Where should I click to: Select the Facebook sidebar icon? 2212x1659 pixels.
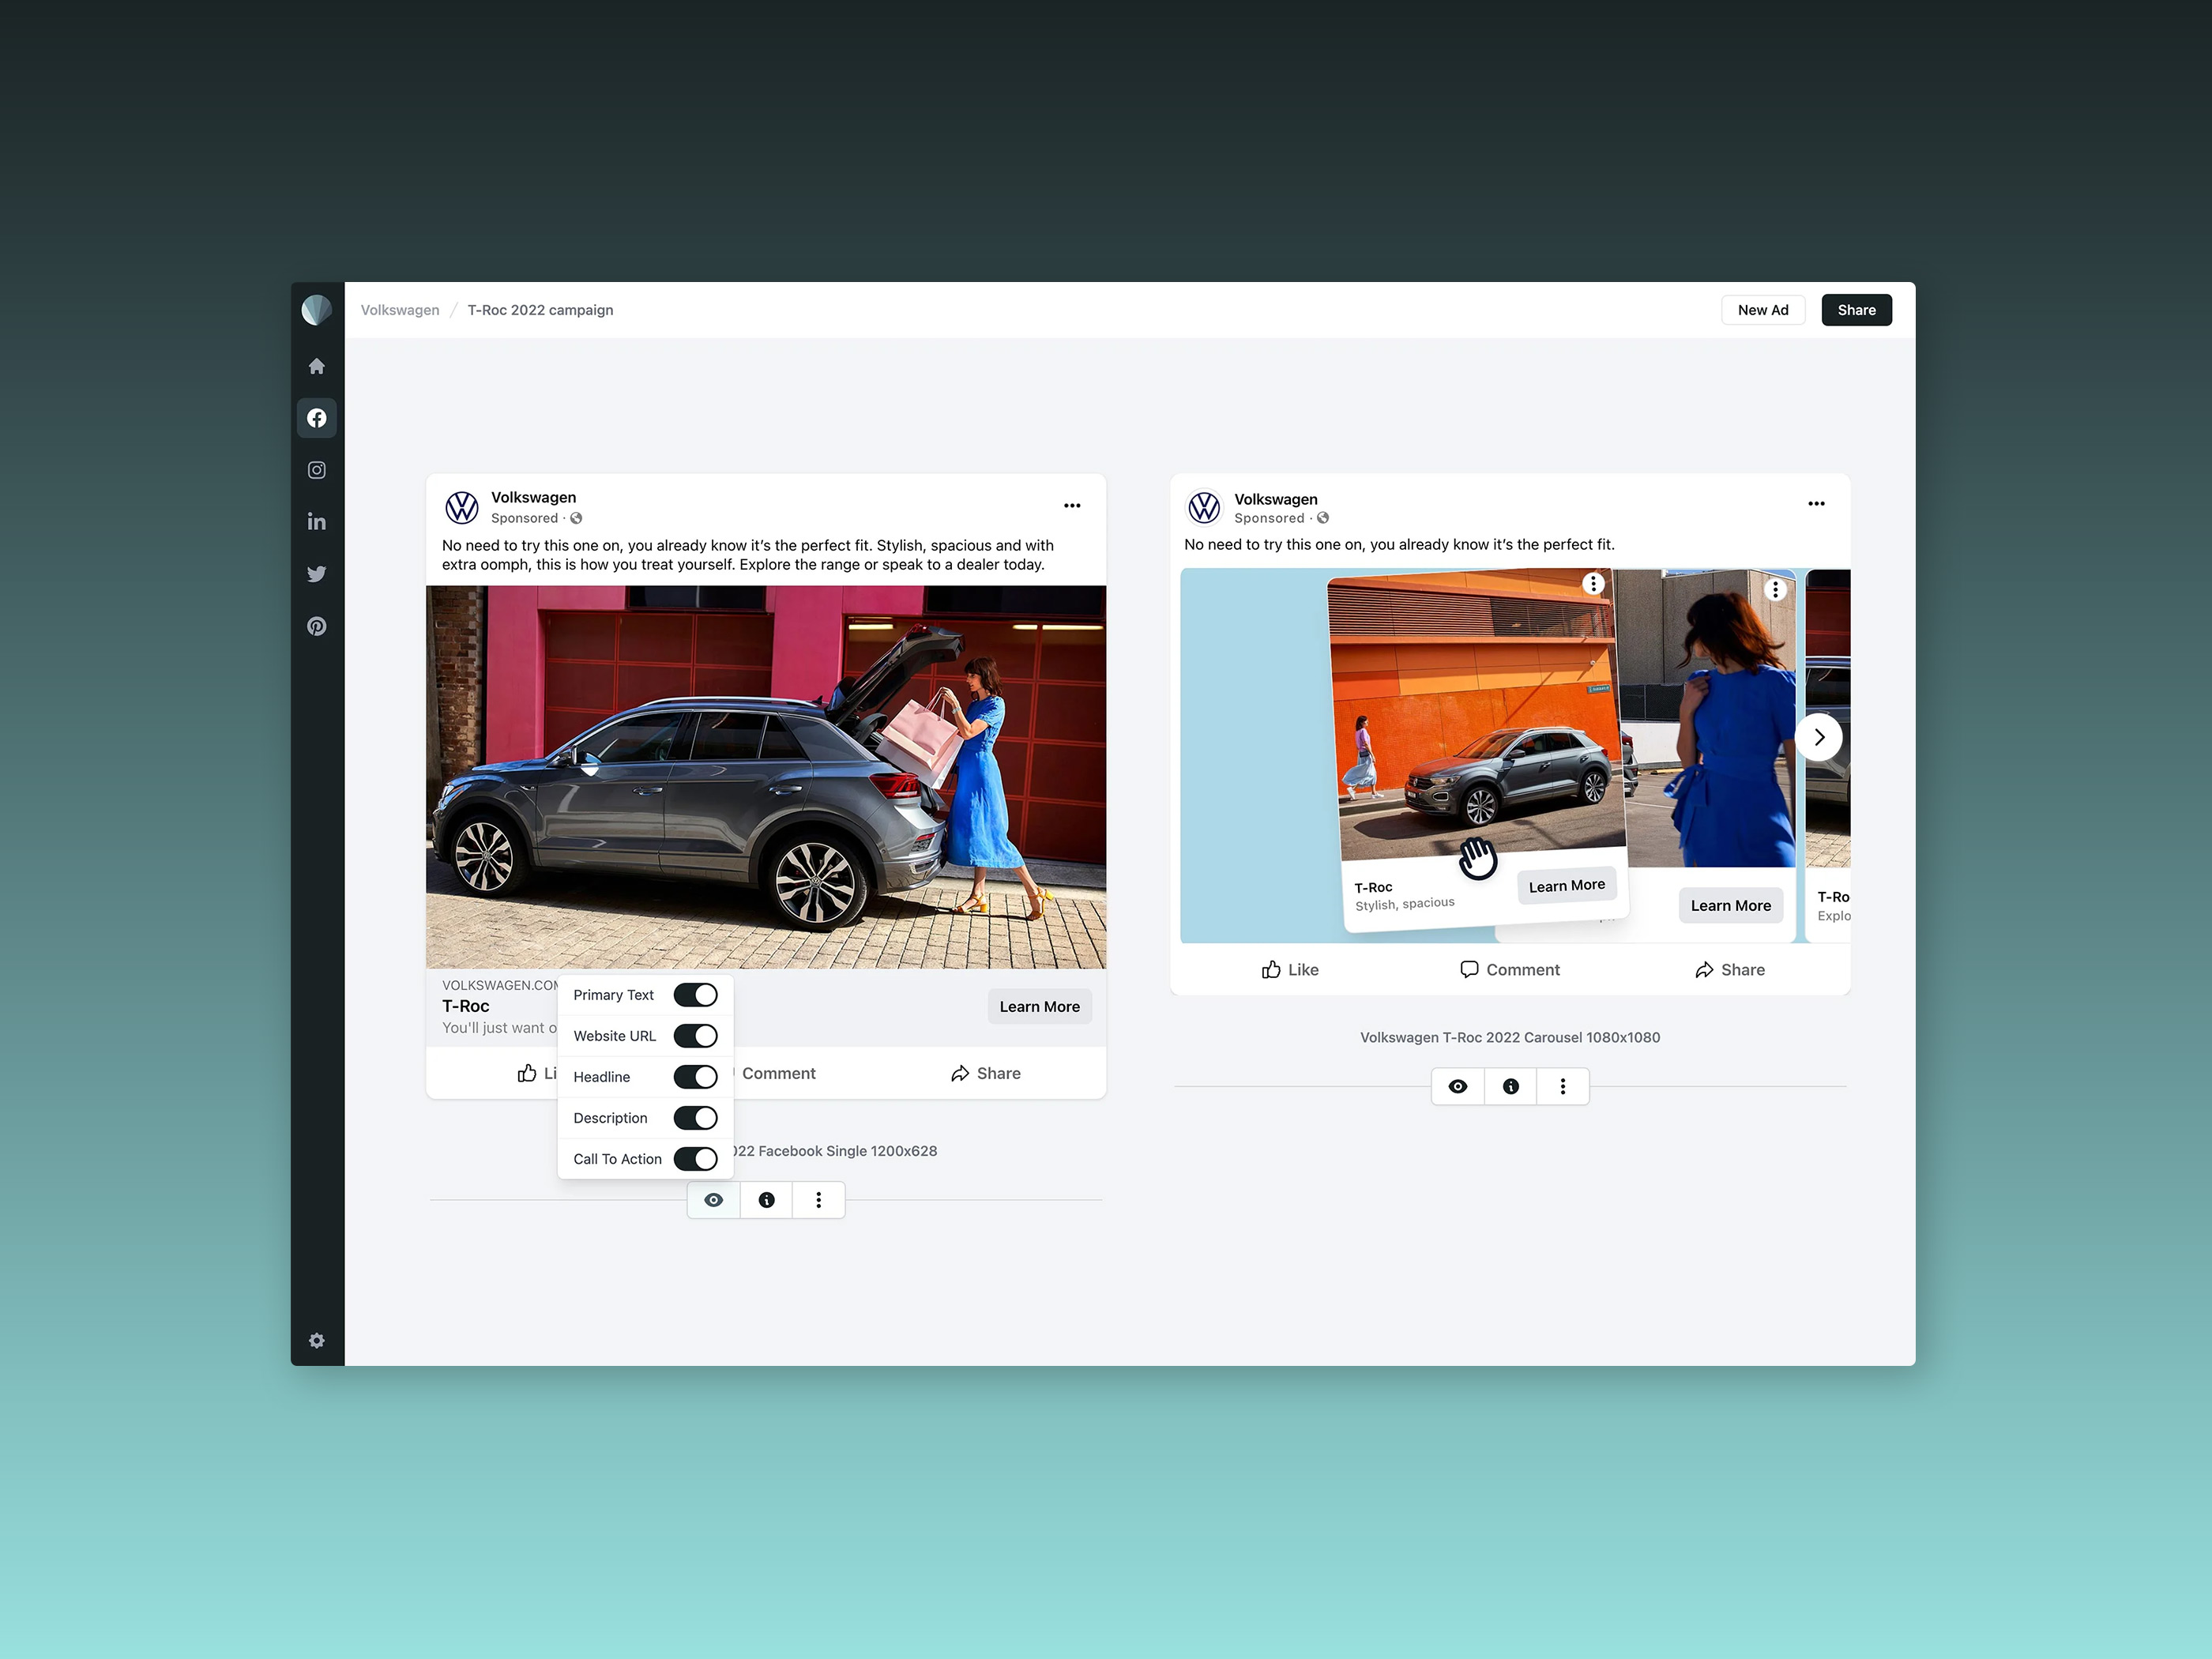tap(316, 418)
